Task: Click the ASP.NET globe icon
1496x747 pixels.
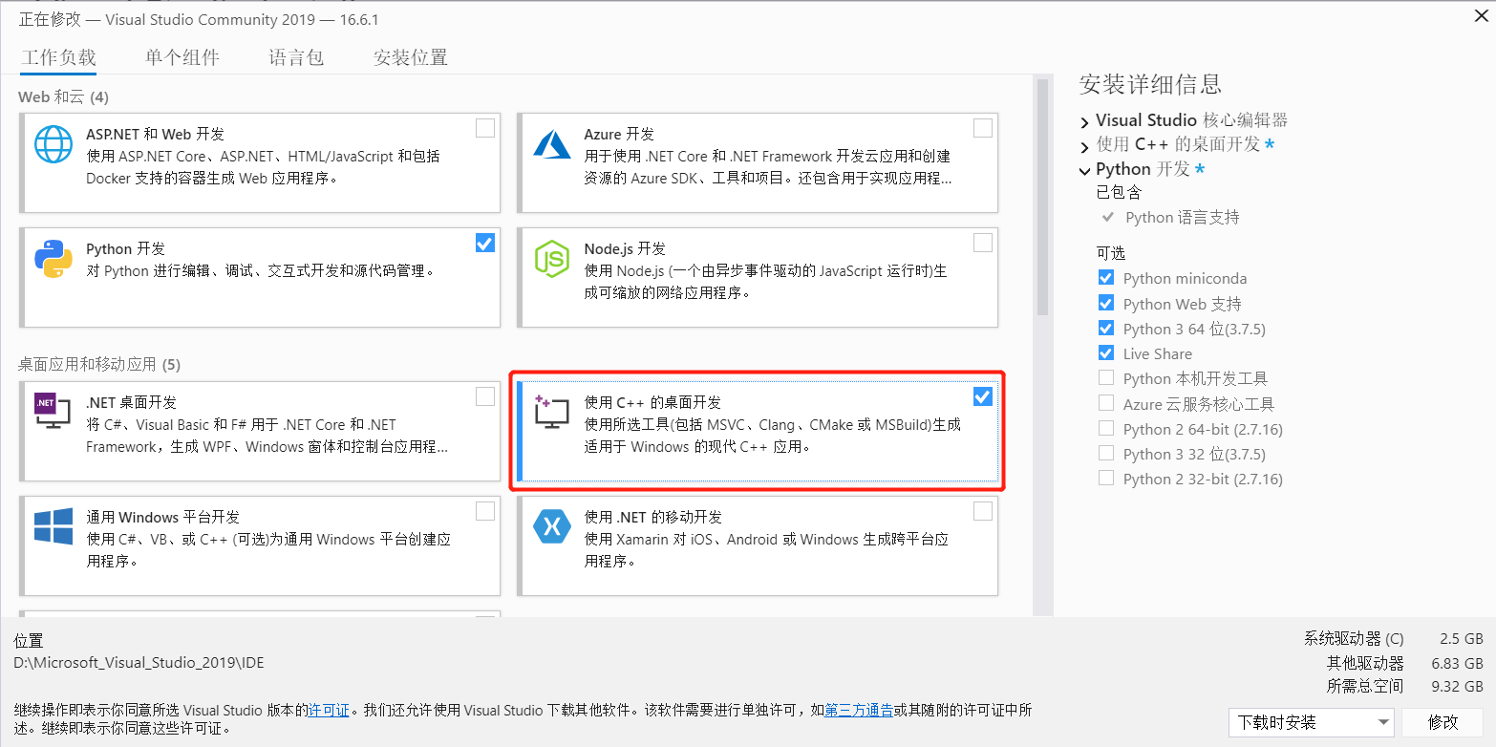Action: click(53, 144)
